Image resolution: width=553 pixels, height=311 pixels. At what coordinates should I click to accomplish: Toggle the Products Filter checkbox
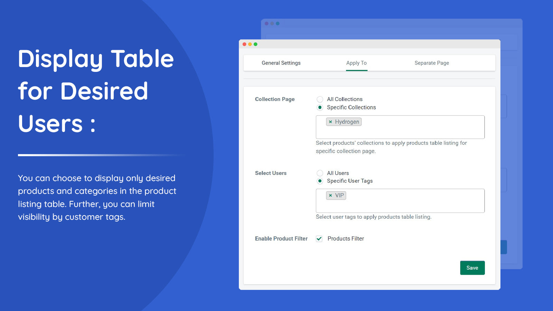pyautogui.click(x=319, y=239)
